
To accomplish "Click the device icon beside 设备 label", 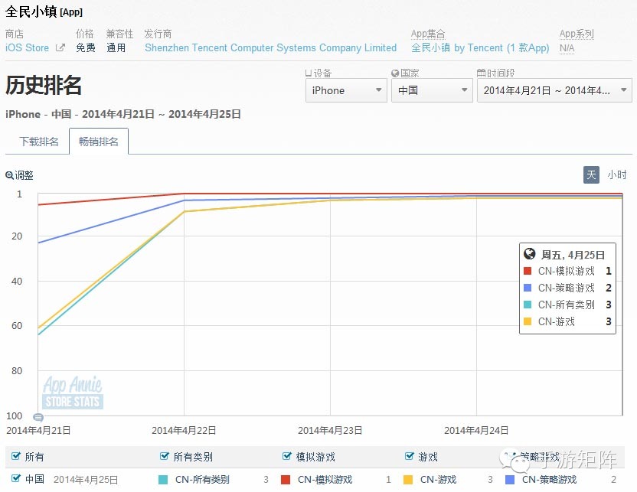I will coord(309,73).
